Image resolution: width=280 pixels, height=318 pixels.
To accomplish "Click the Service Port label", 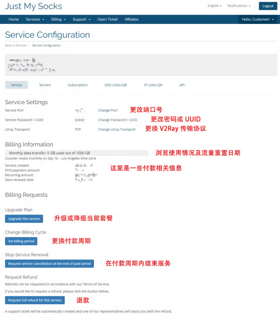I will (x=14, y=110).
